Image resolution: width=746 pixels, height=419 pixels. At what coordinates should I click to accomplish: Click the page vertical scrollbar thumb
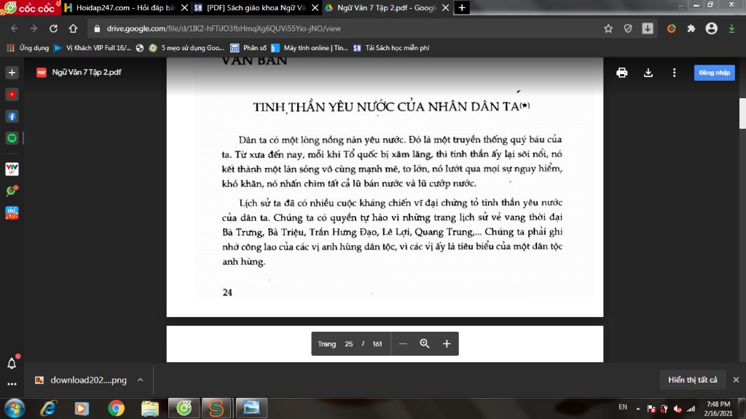coord(742,113)
